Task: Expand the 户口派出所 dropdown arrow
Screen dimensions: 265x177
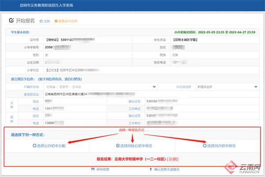Action: 256,87
